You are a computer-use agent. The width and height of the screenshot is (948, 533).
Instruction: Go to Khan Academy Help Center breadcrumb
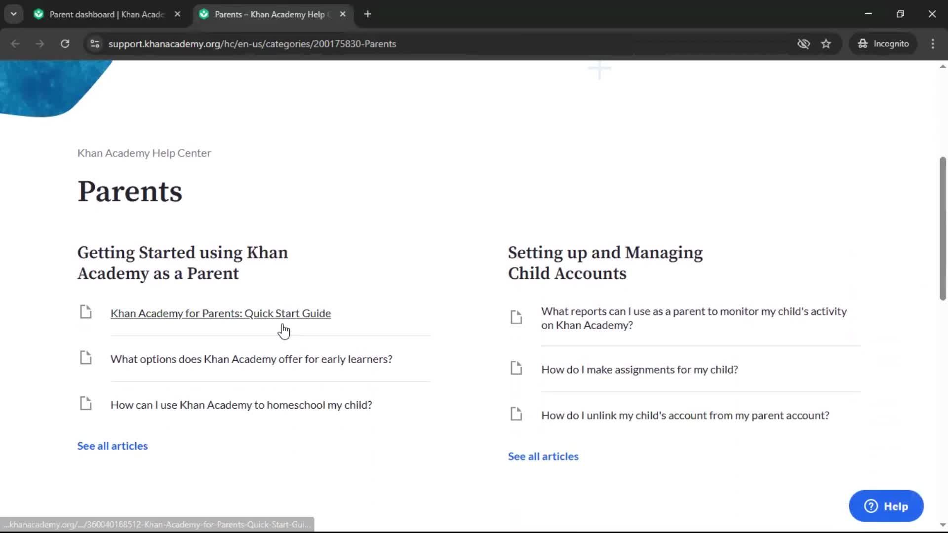(144, 153)
